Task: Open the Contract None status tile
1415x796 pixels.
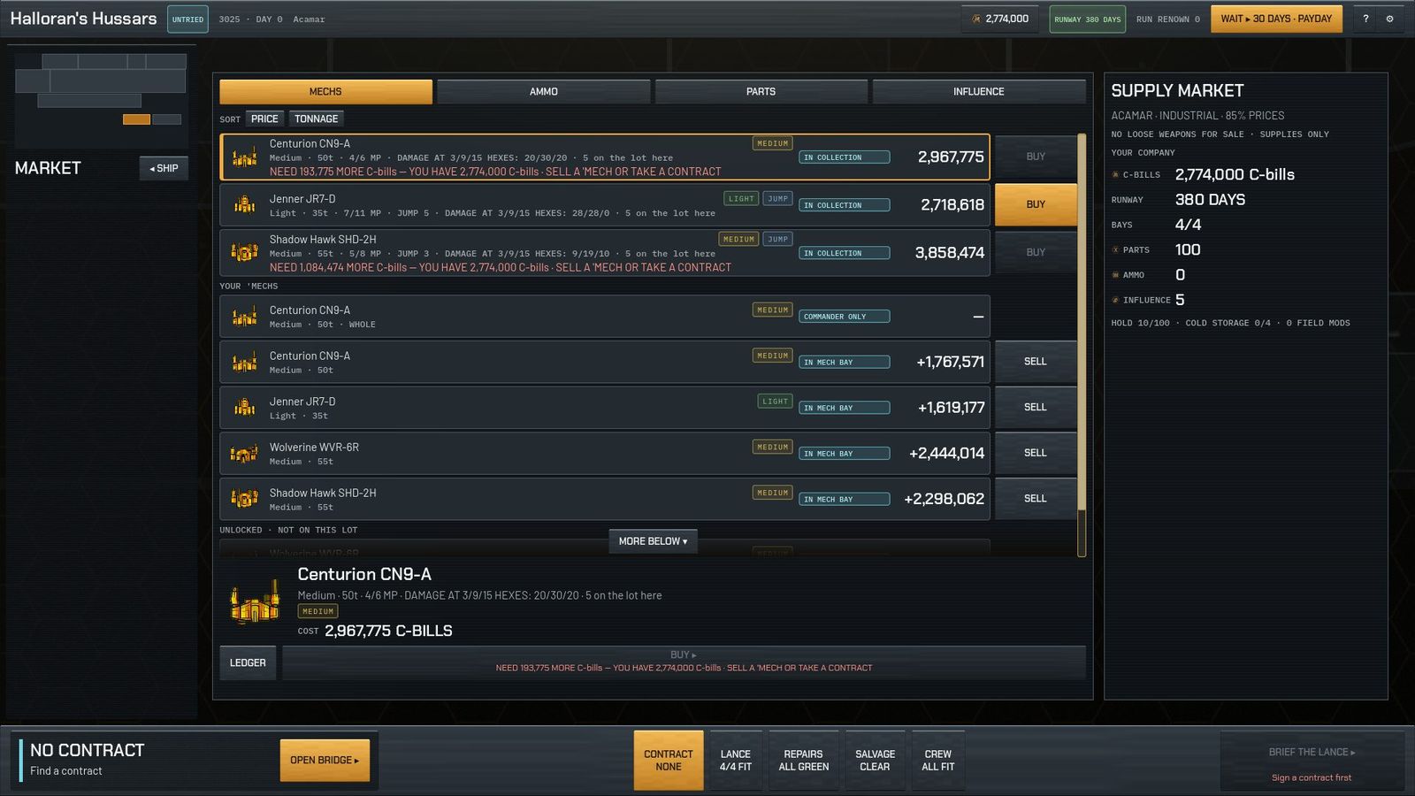Action: (x=669, y=760)
